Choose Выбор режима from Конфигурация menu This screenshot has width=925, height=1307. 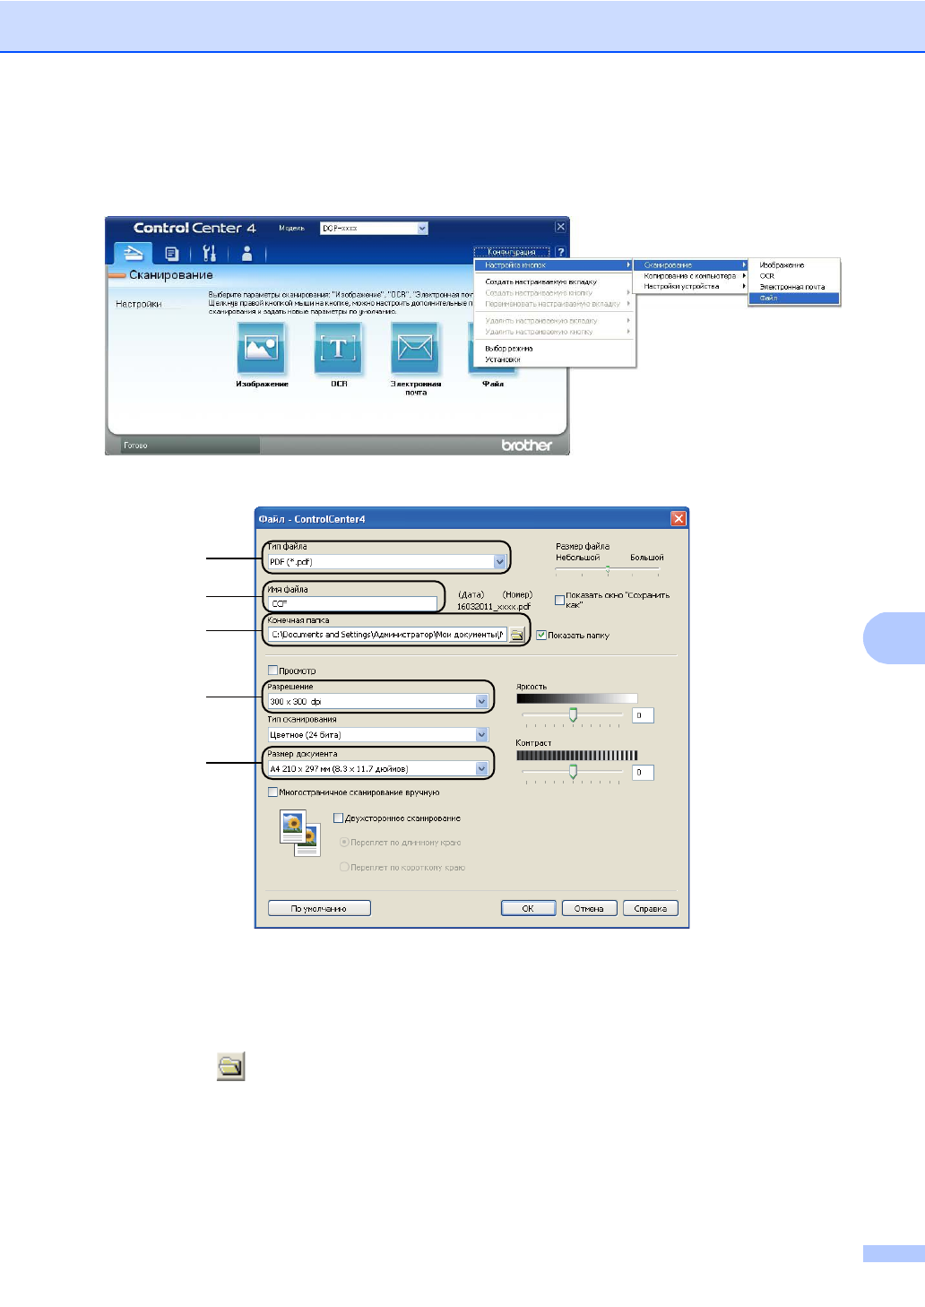(x=508, y=349)
